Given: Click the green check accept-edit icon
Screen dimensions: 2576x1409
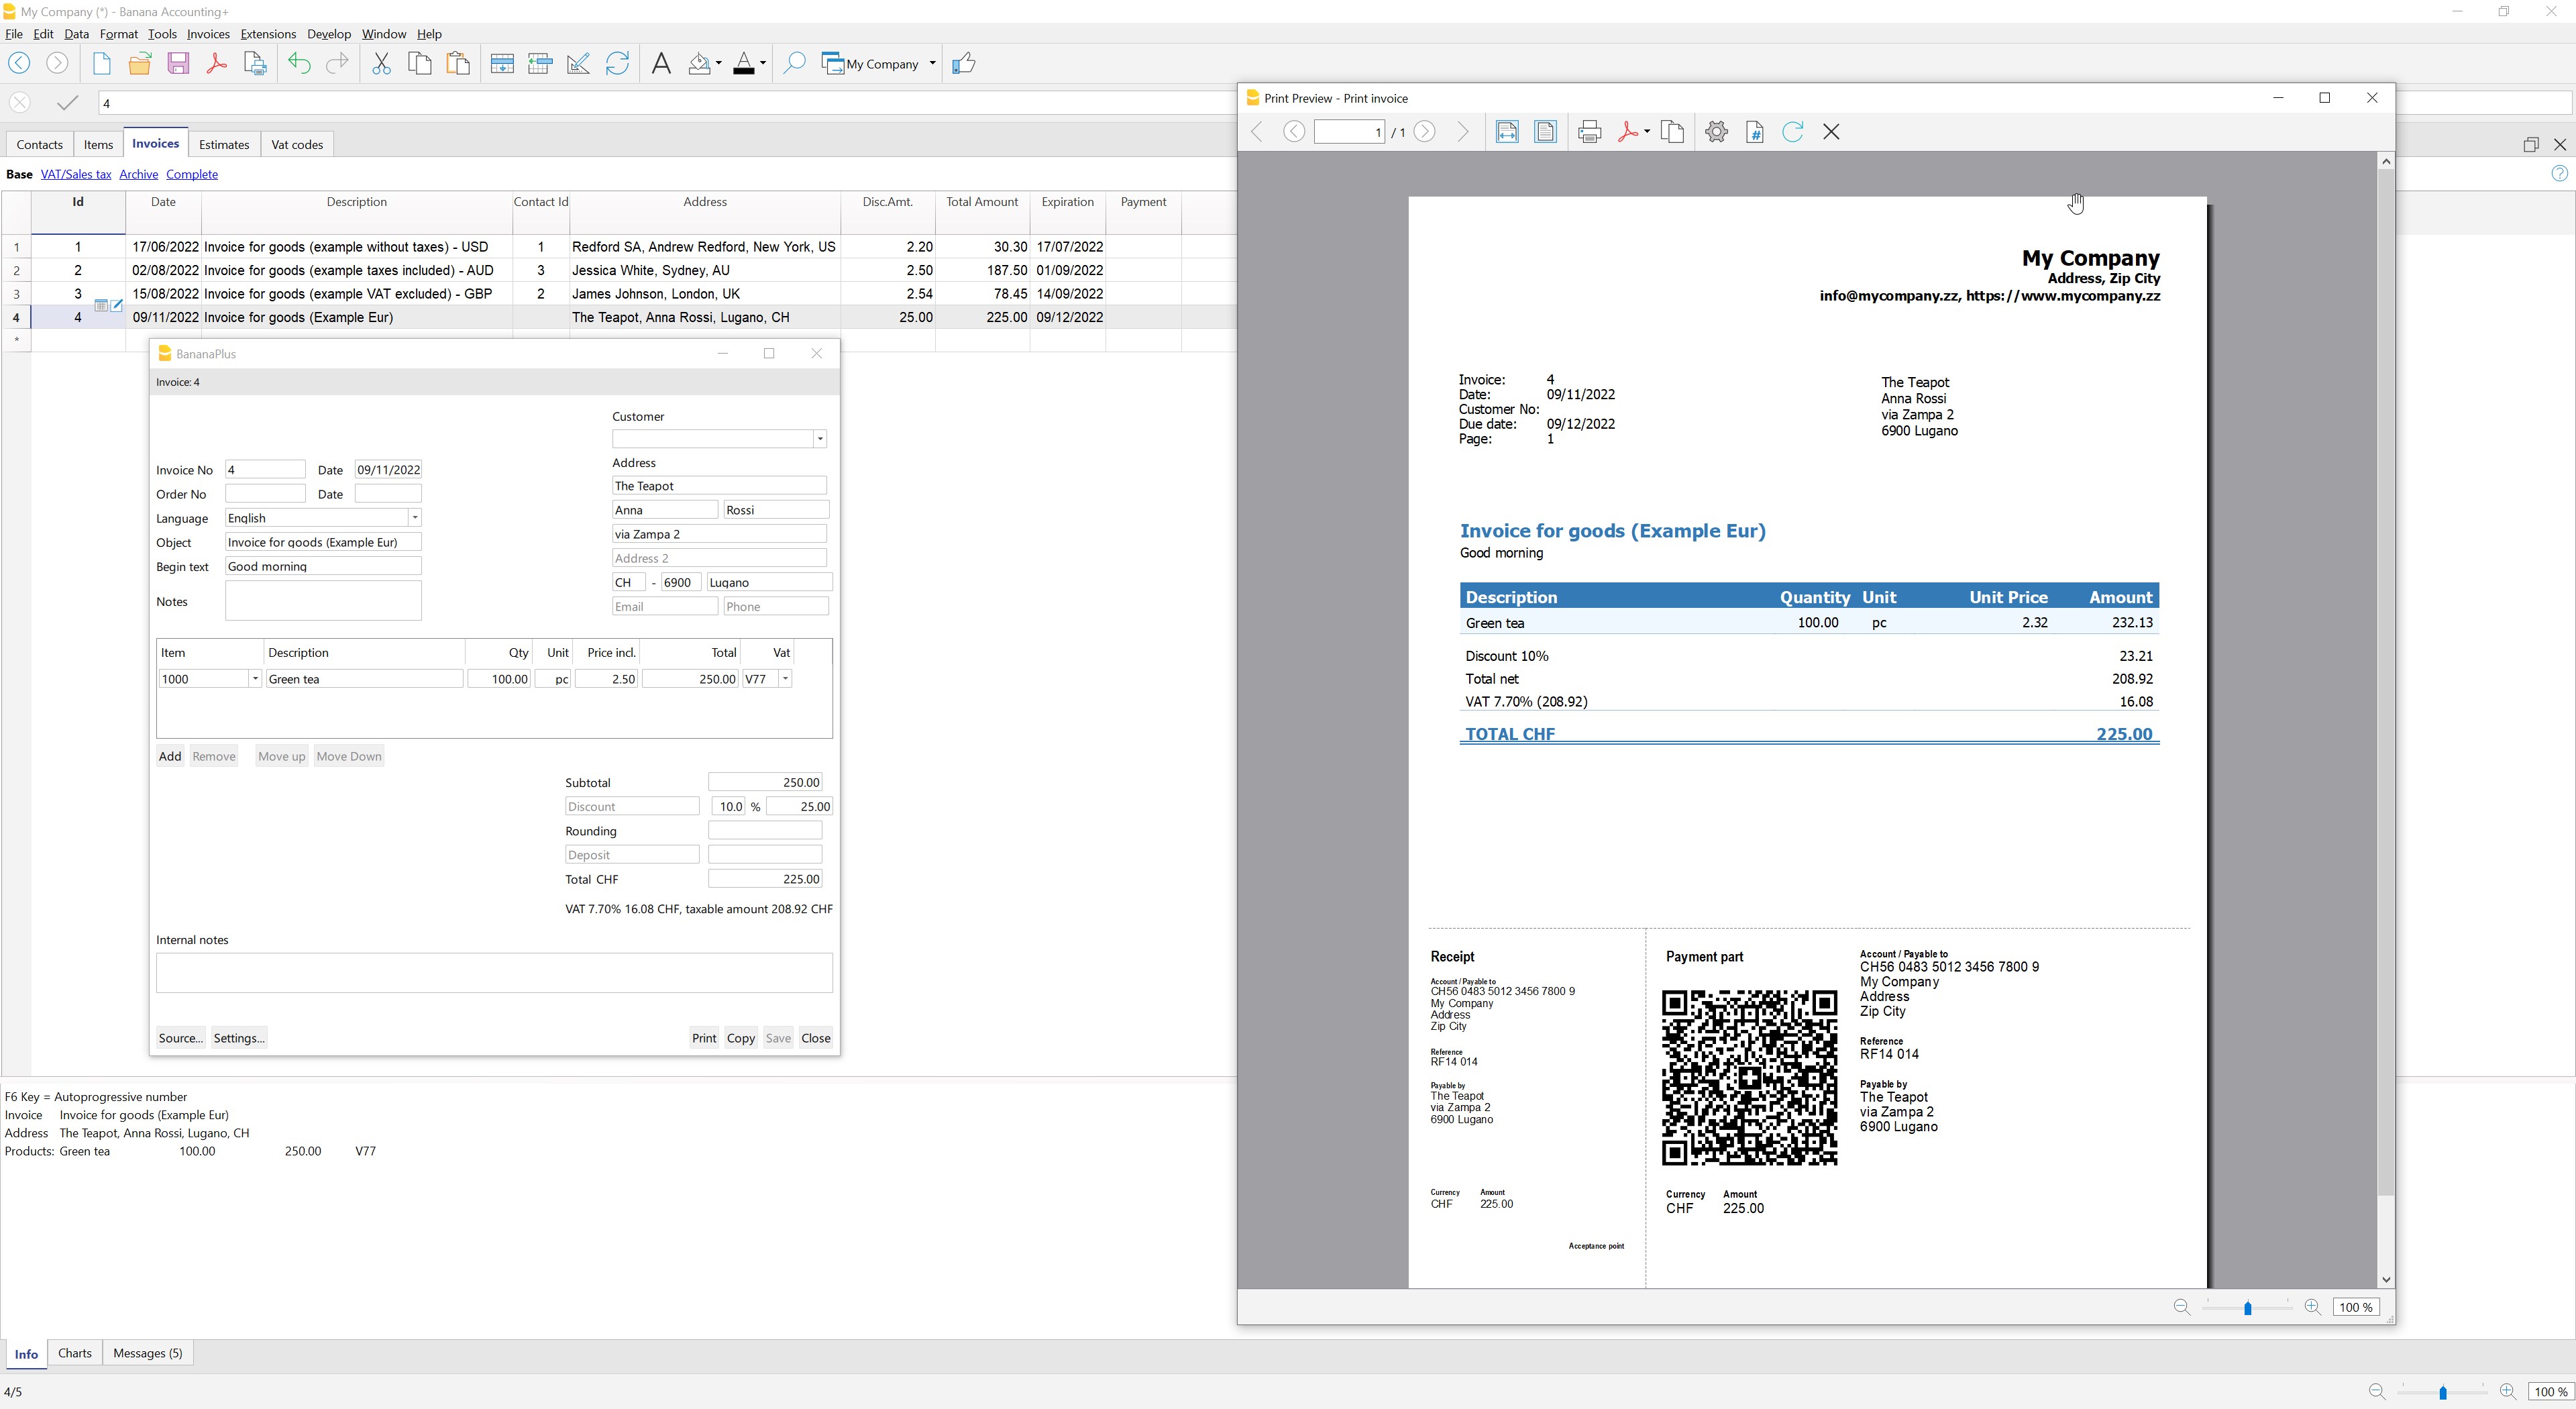Looking at the screenshot, I should click(x=67, y=103).
